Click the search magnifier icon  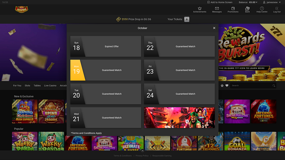point(274,86)
